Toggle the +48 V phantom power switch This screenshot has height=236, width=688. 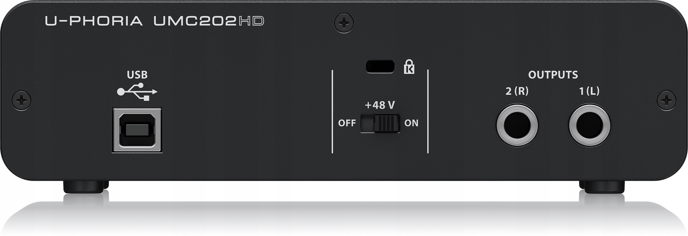tap(380, 123)
